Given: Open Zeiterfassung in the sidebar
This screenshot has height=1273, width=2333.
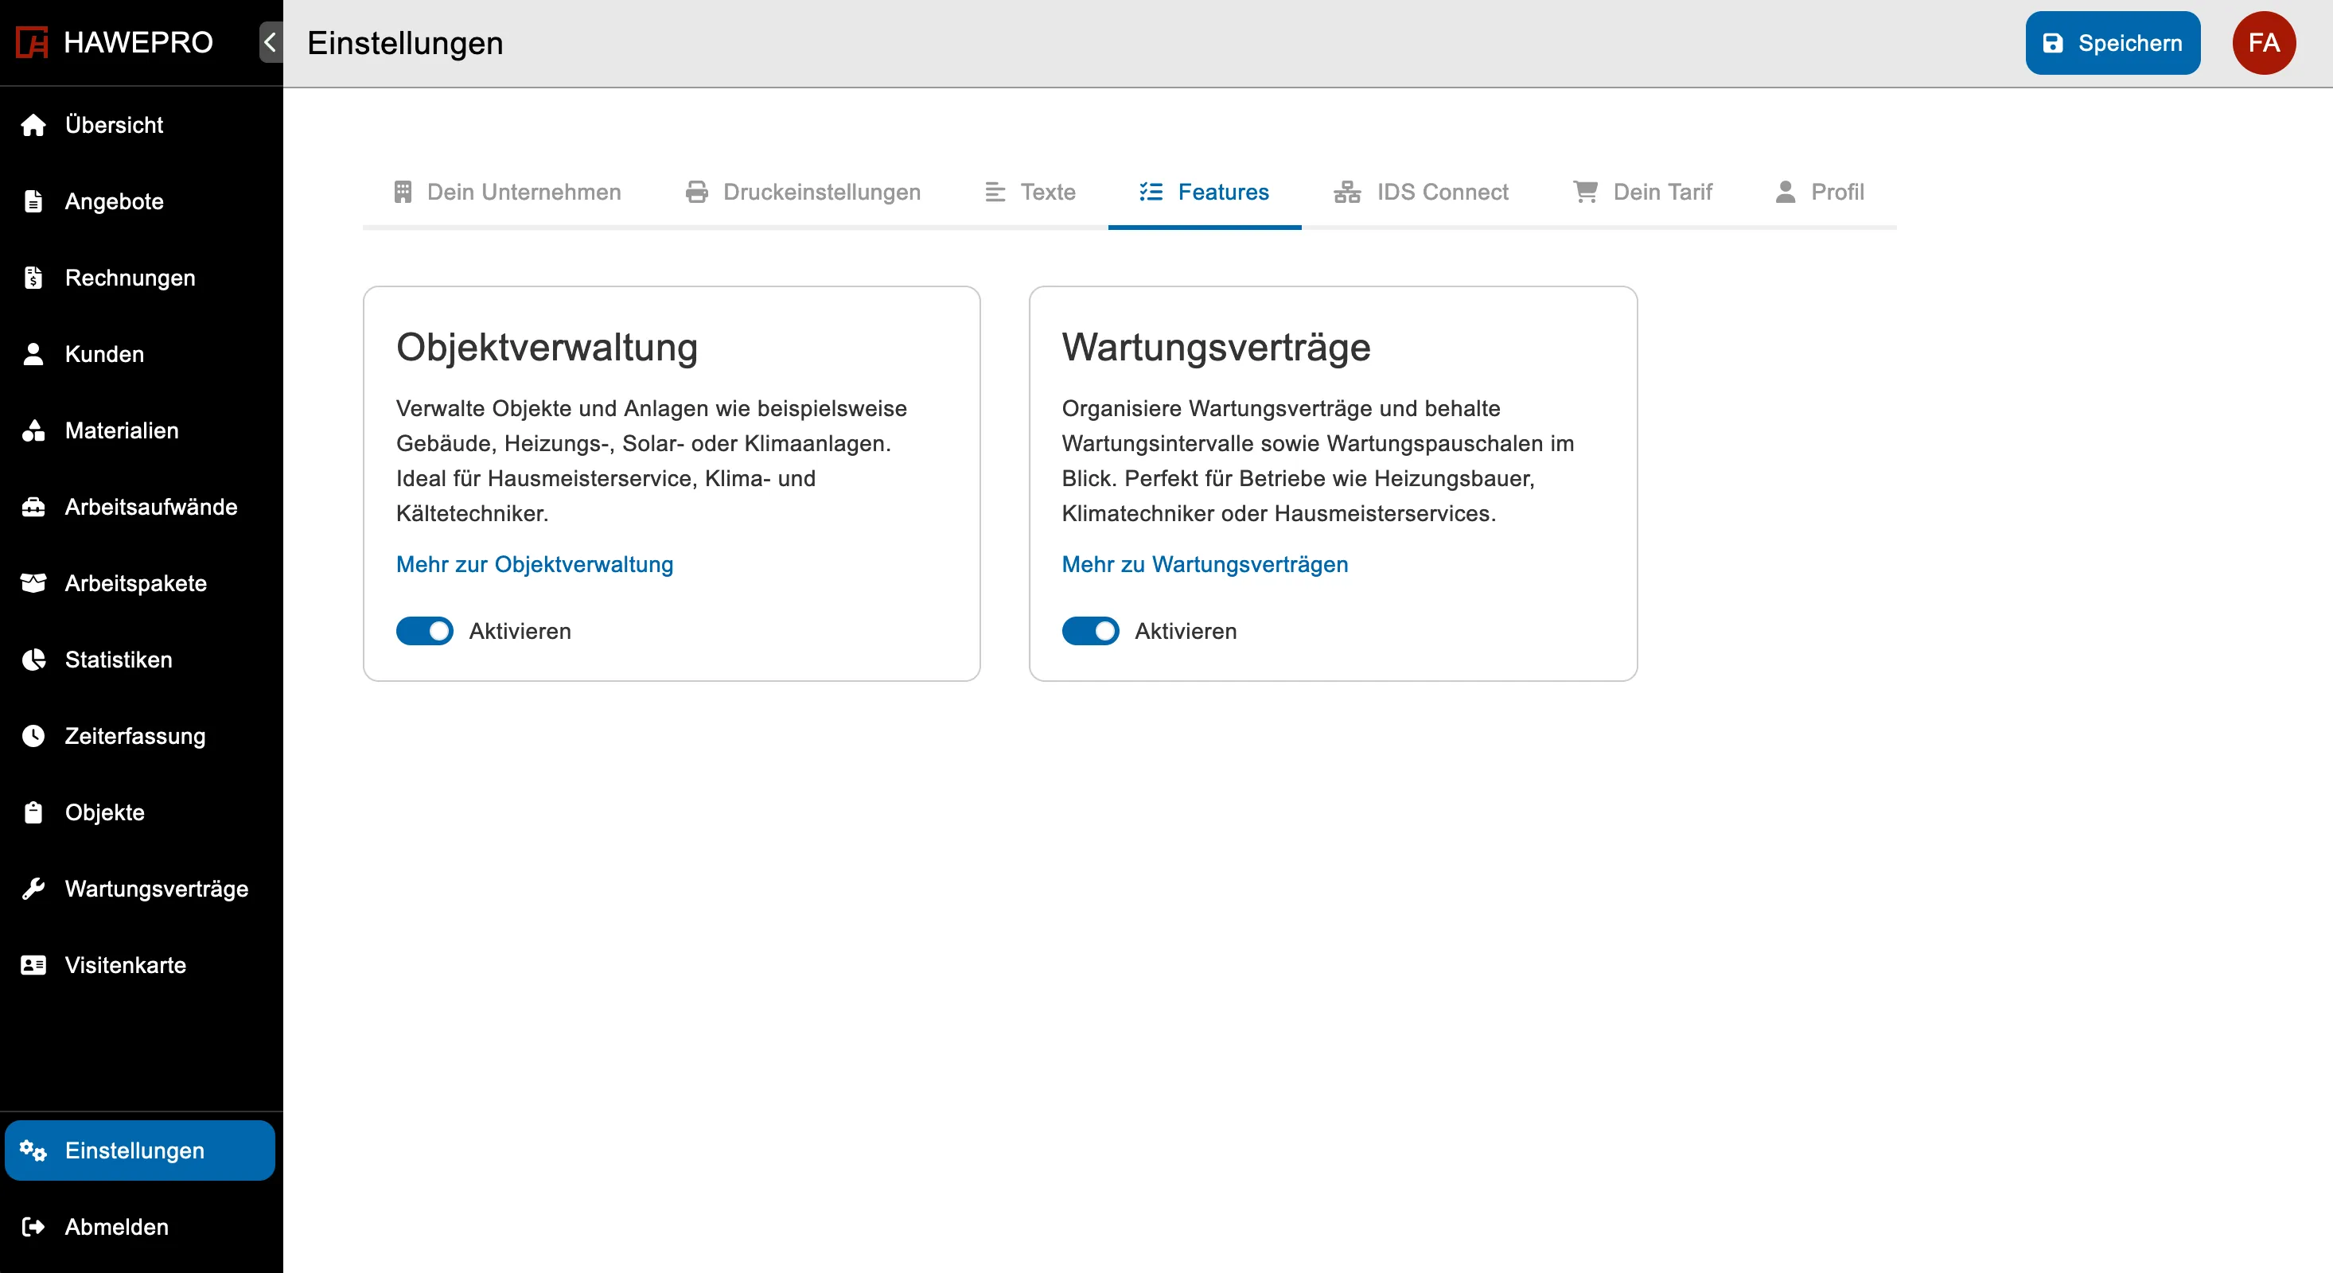Looking at the screenshot, I should tap(140, 736).
